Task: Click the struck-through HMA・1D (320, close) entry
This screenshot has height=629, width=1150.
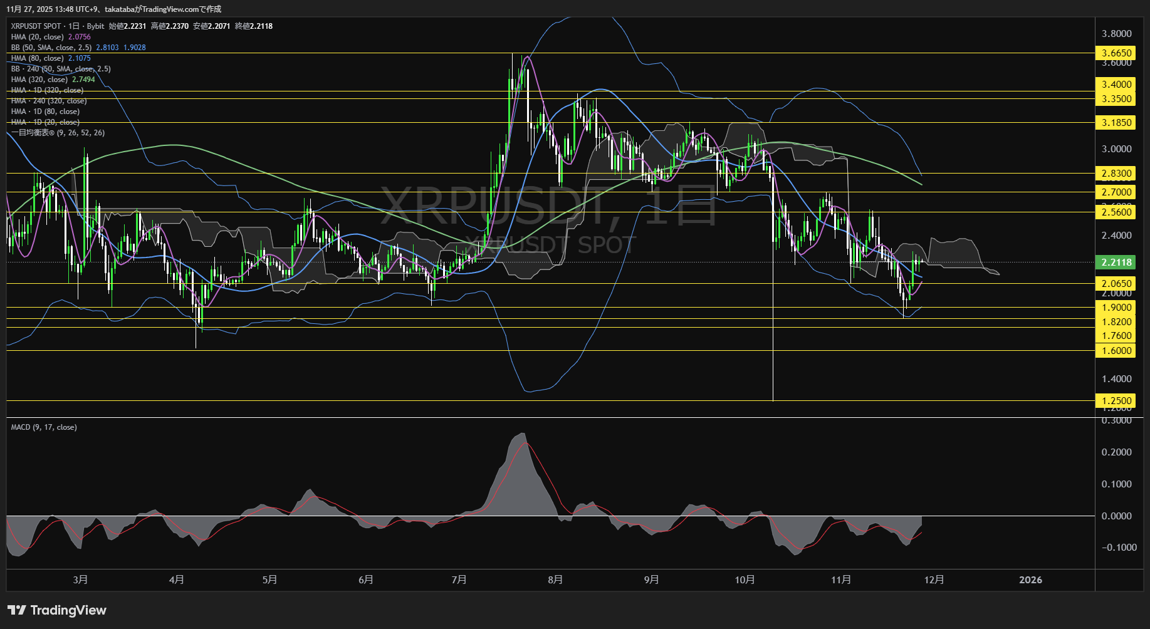Action: pyautogui.click(x=46, y=90)
